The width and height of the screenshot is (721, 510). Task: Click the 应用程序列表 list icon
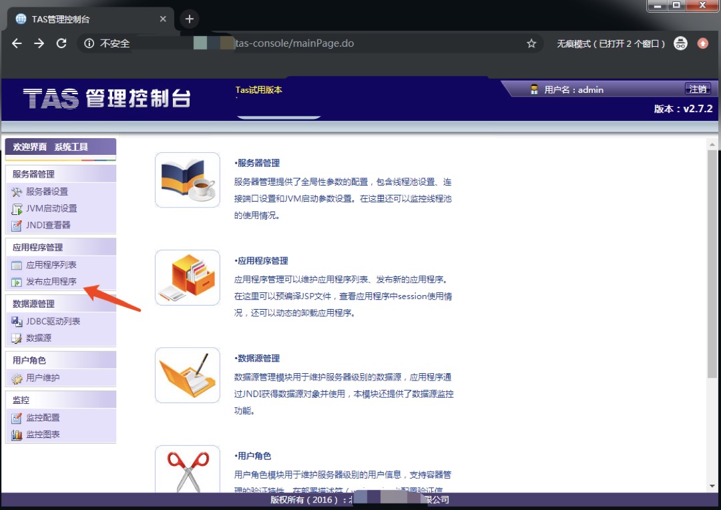click(17, 265)
